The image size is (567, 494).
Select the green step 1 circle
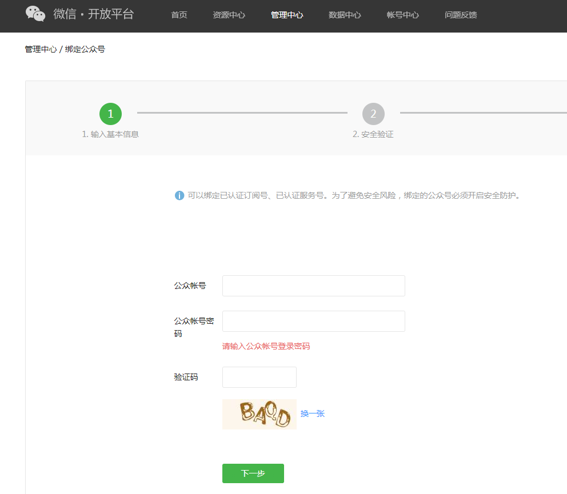click(111, 114)
